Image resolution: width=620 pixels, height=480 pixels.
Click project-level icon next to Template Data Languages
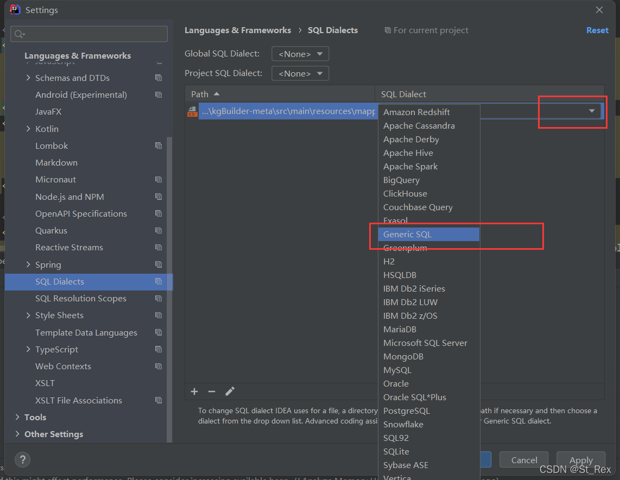click(159, 332)
